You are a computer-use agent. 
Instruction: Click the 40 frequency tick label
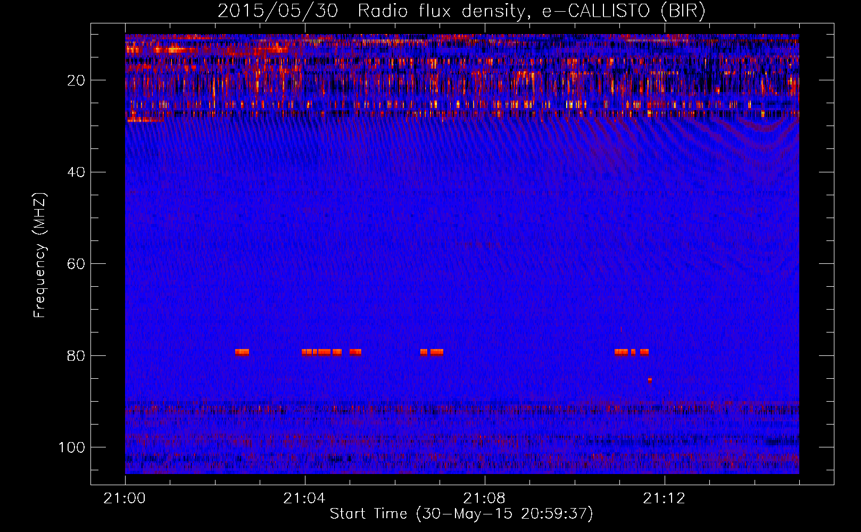tap(77, 172)
